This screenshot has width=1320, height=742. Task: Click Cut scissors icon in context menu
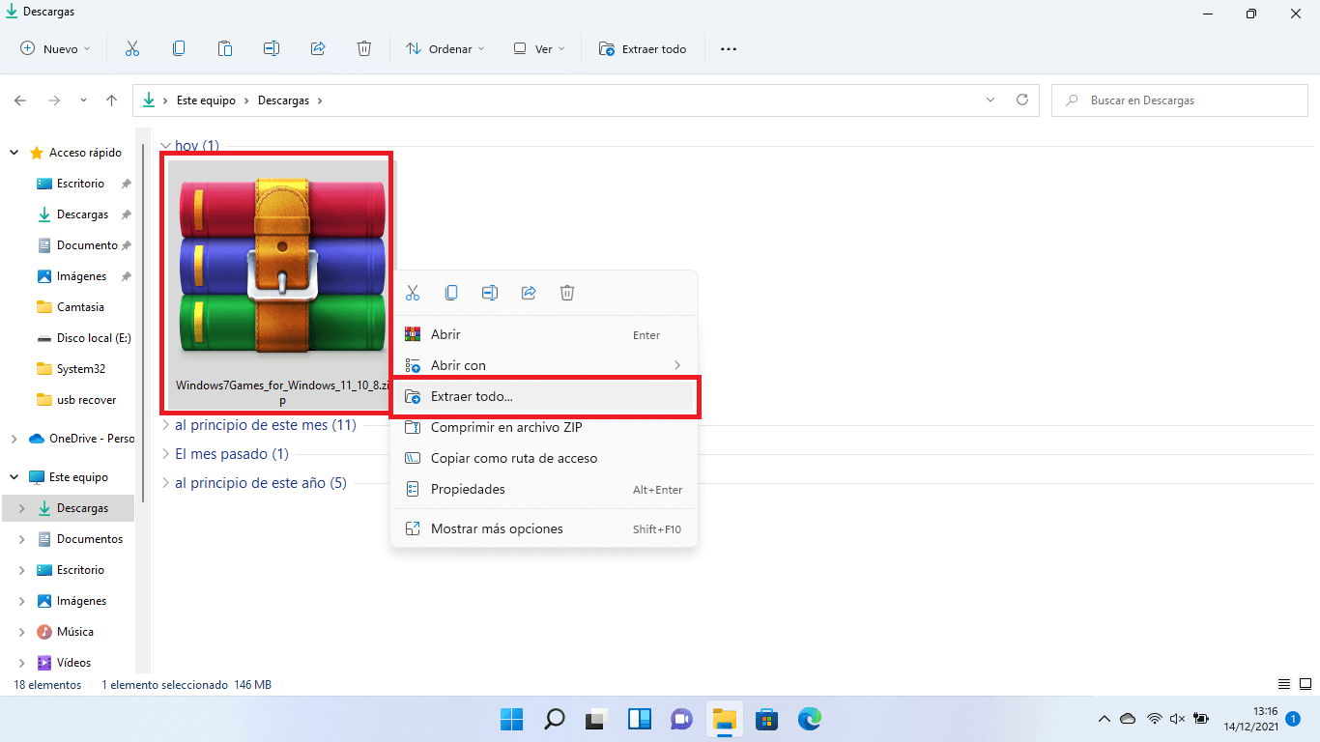(x=413, y=293)
